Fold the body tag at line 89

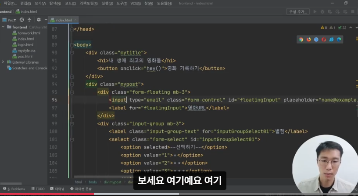point(72,45)
